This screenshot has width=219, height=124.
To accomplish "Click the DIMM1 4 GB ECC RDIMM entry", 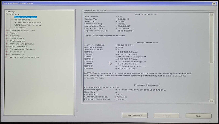I will [x=127, y=52].
